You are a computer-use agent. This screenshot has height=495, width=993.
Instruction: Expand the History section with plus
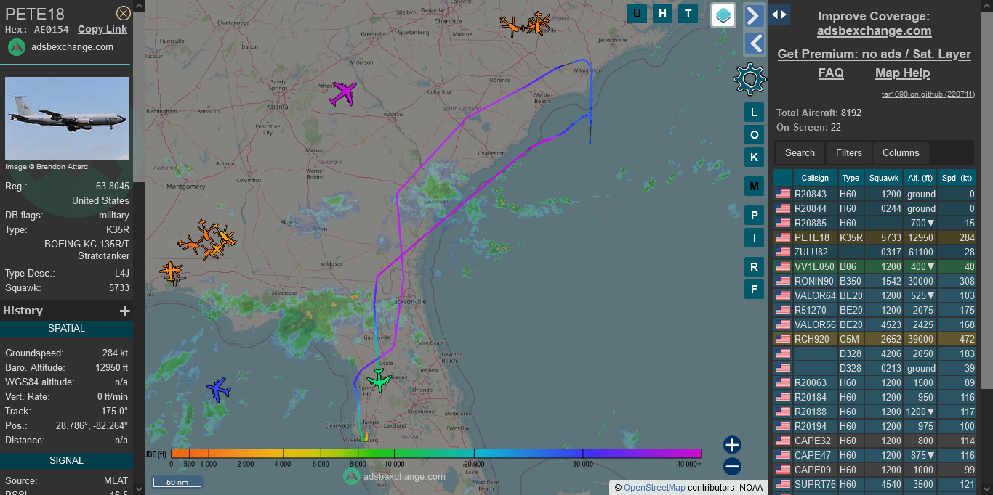tap(125, 311)
